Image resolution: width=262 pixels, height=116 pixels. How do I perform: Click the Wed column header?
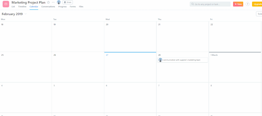coord(108,19)
